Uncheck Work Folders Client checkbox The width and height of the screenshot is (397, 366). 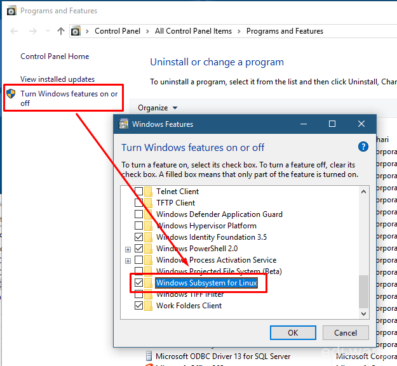tap(138, 305)
